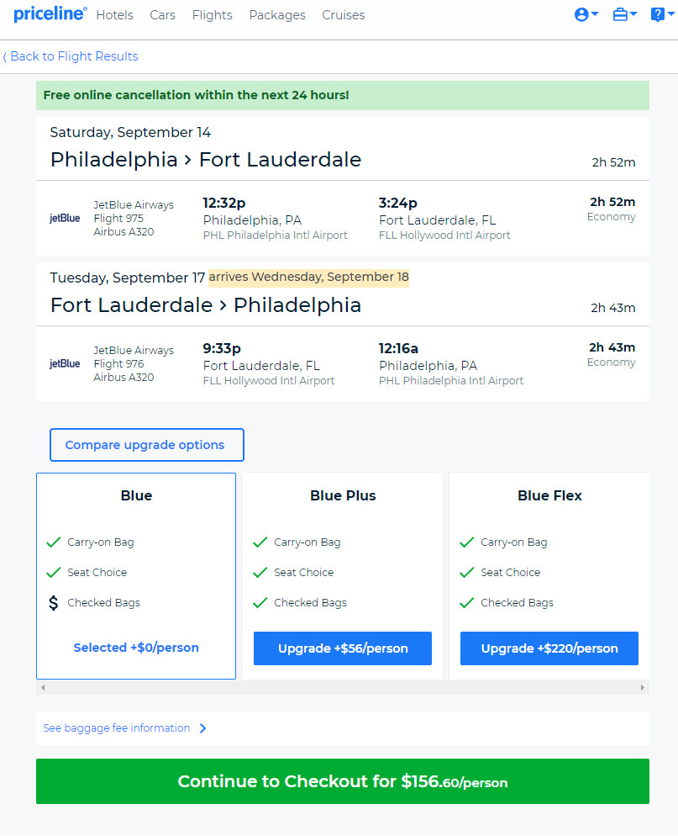
Task: Go to the Cruises section
Action: [x=343, y=15]
